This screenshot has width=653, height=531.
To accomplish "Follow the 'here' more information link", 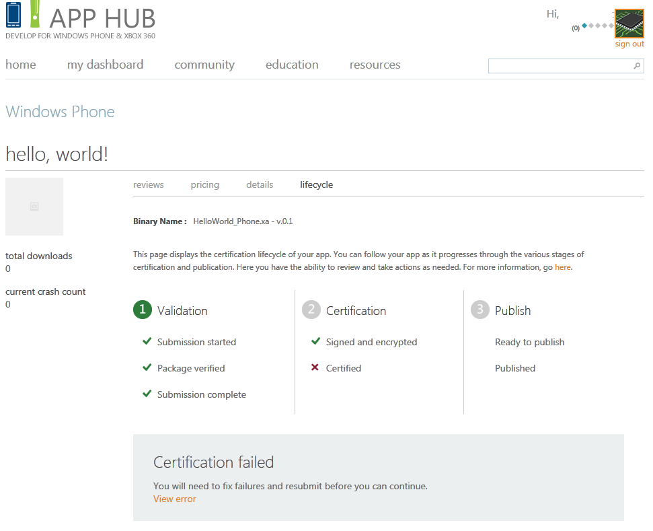I will (x=563, y=267).
